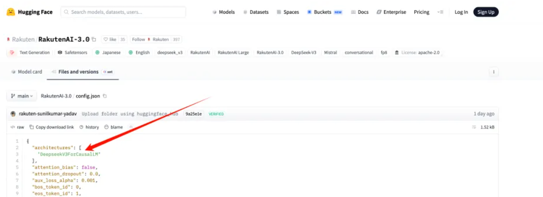Click rakuten-sunilkumar-yadav avatar image
The image size is (543, 197).
[x=13, y=114]
